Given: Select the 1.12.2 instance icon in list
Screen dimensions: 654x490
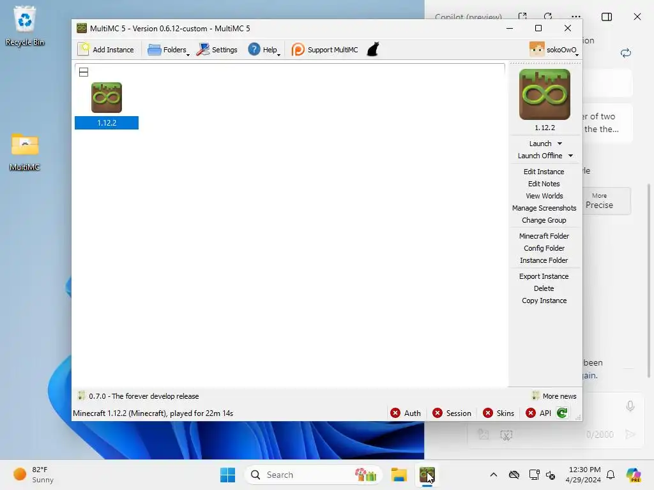Looking at the screenshot, I should 107,98.
